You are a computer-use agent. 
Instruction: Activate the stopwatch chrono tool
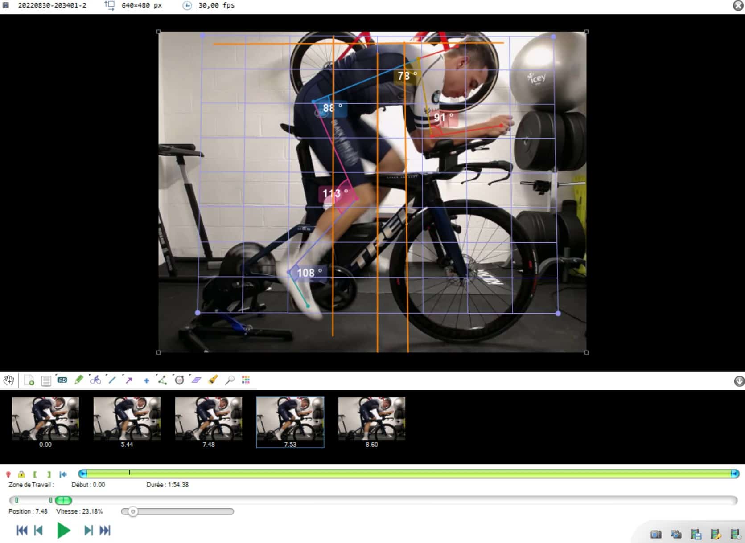pos(179,380)
